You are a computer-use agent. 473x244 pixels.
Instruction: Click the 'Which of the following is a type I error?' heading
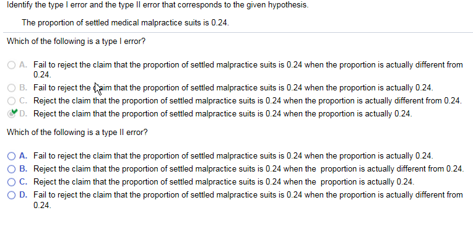[x=76, y=41]
